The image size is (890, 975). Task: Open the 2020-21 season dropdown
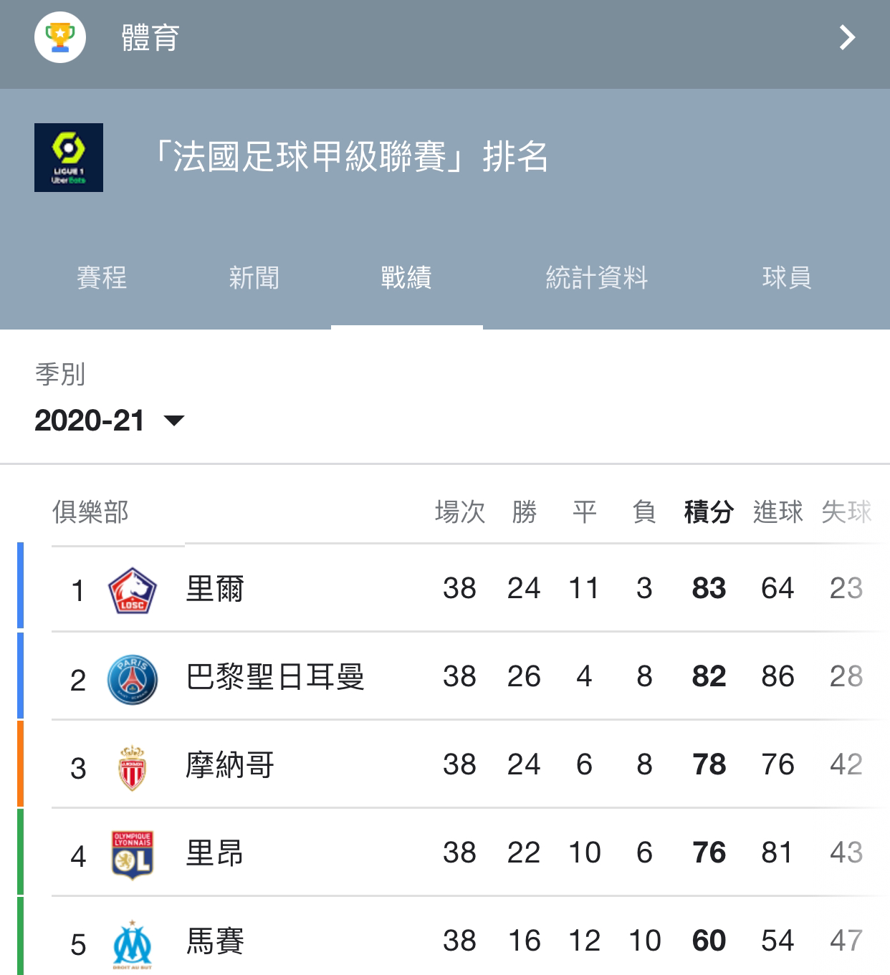pyautogui.click(x=110, y=421)
